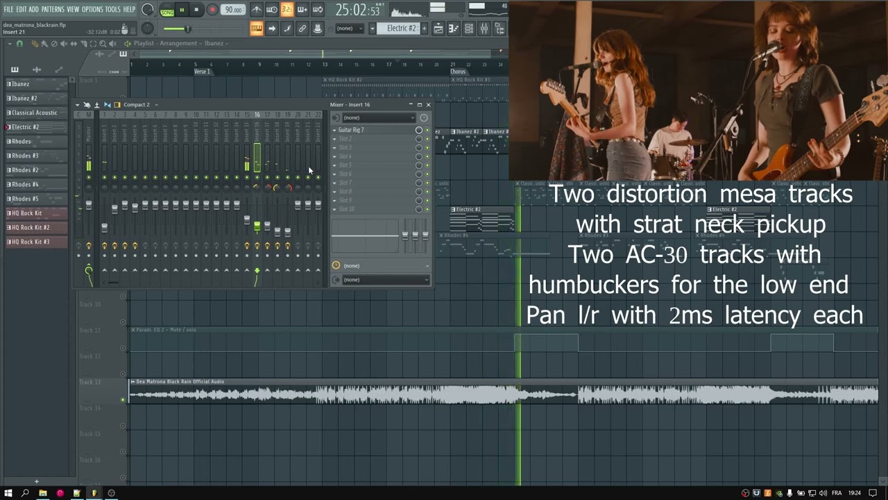The height and width of the screenshot is (500, 888).
Task: Click the tempo 90.000 field
Action: coord(234,10)
